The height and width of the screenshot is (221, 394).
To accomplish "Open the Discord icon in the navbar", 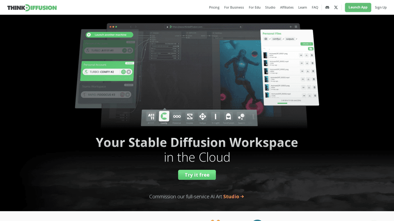I will coord(327,7).
